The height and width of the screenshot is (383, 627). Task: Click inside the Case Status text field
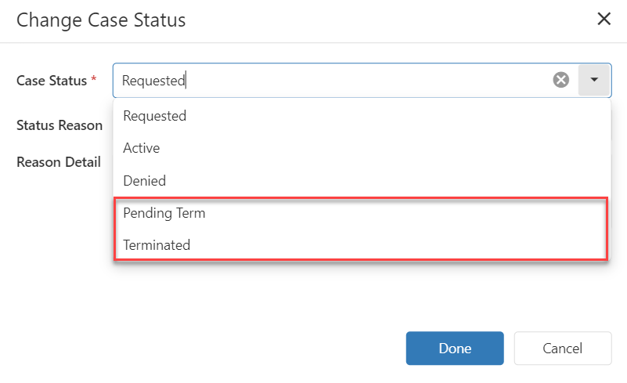(x=352, y=80)
